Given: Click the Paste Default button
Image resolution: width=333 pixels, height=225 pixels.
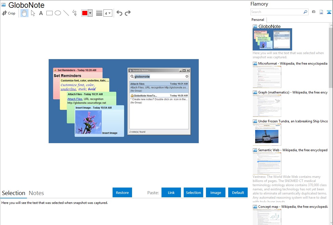Looking at the screenshot, I should 238,193.
